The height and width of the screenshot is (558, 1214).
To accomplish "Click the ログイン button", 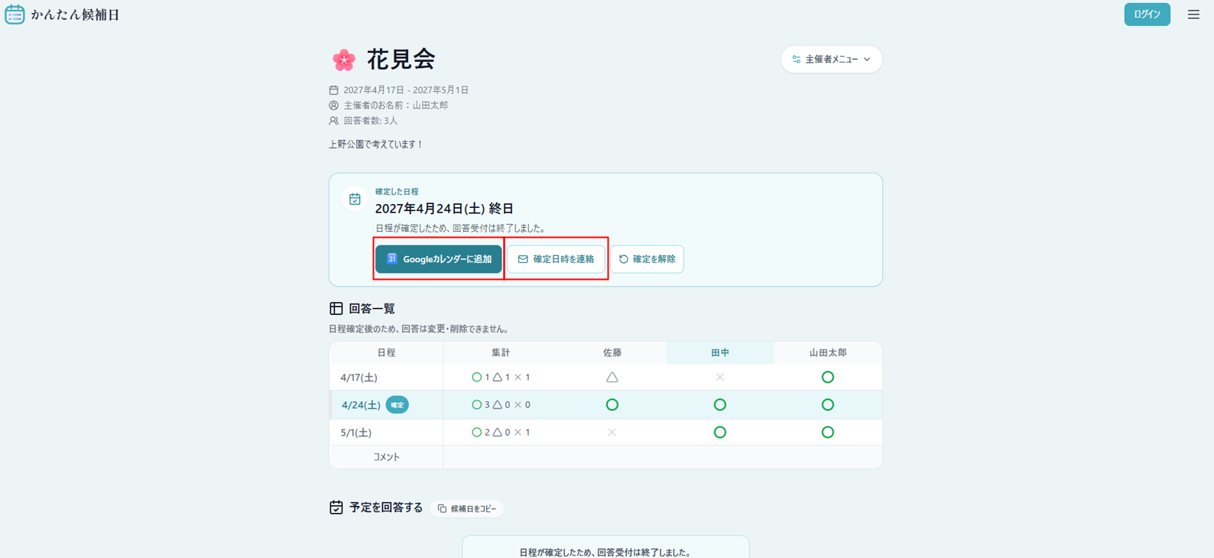I will pyautogui.click(x=1147, y=15).
